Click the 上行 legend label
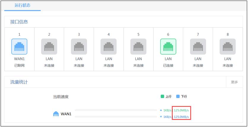The image size is (248, 127). (x=168, y=97)
